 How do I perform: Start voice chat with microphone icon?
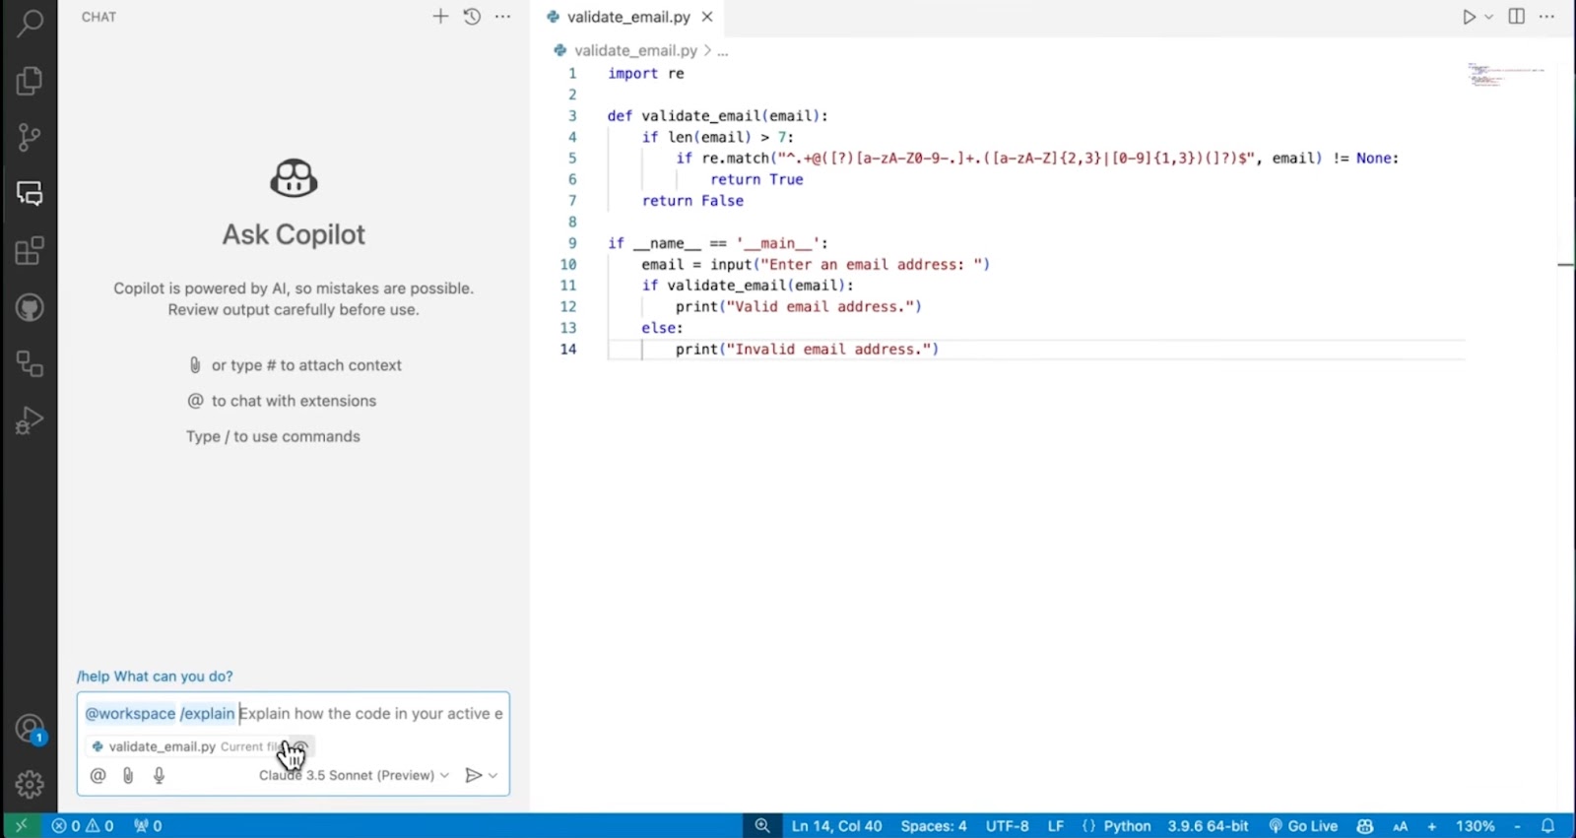pyautogui.click(x=159, y=775)
